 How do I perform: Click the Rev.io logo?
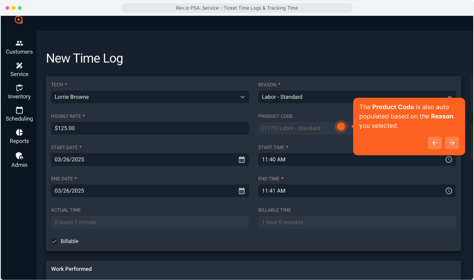pyautogui.click(x=19, y=20)
